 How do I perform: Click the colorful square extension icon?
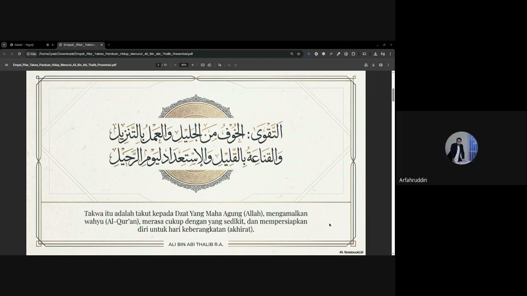346,54
